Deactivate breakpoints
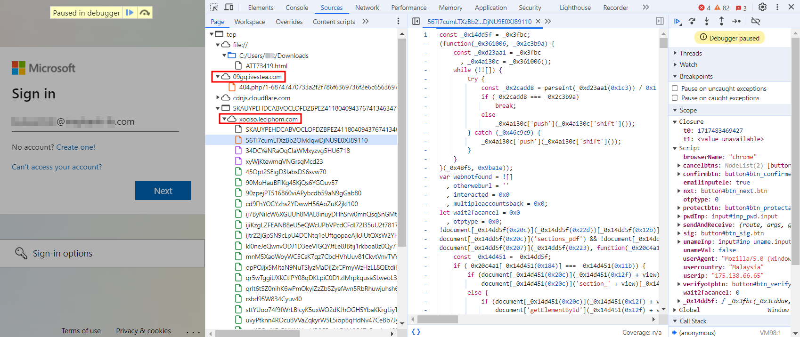The height and width of the screenshot is (337, 800). [x=756, y=21]
